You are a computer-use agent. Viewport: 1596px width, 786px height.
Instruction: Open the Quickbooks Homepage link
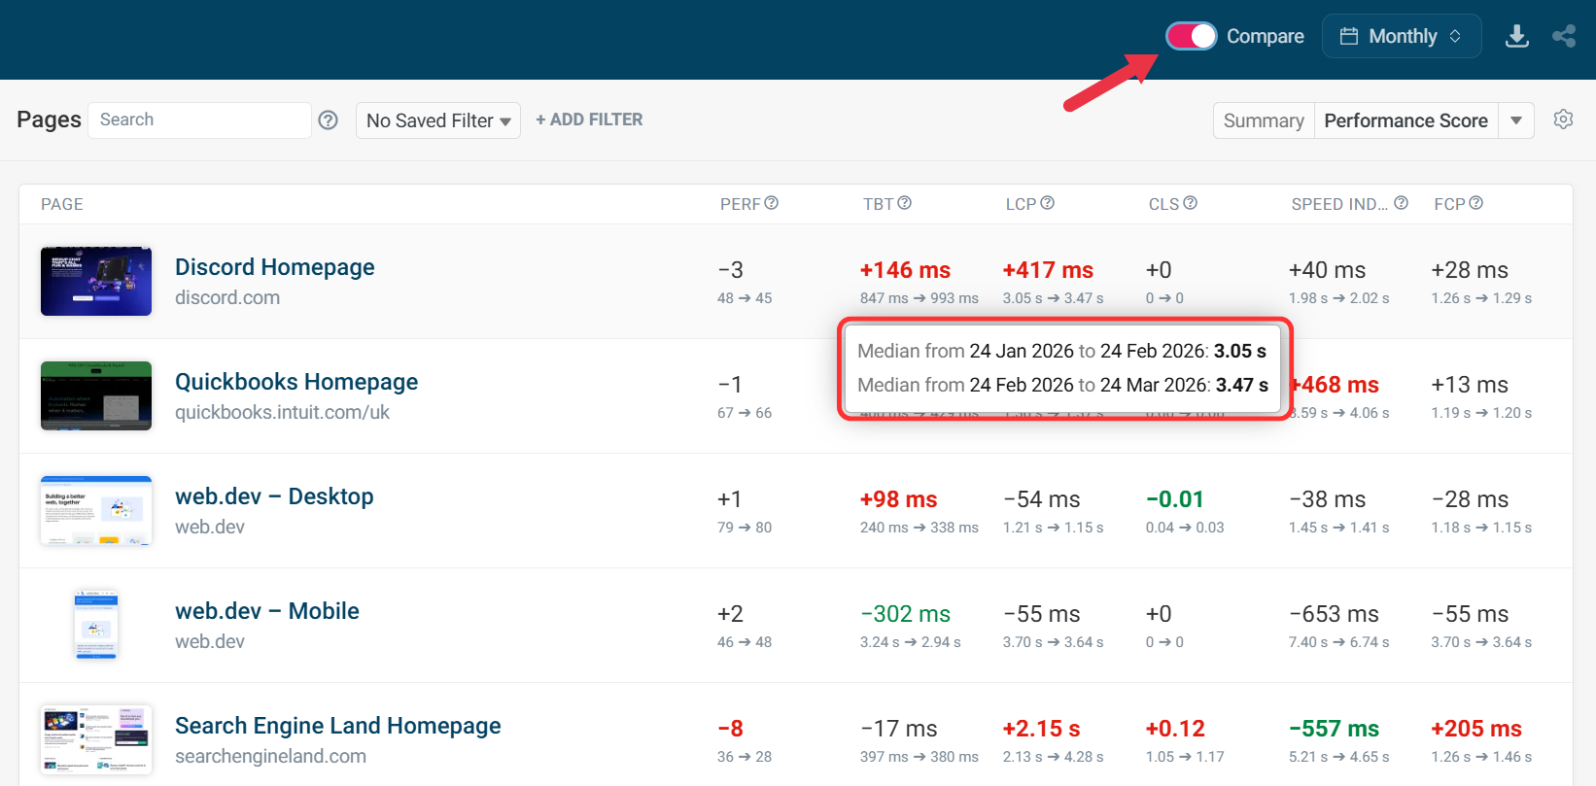click(296, 382)
